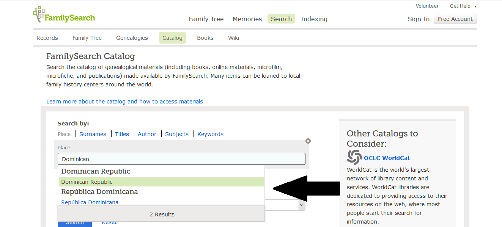Select the highlighted Dominican Republic suggestion

(x=161, y=182)
